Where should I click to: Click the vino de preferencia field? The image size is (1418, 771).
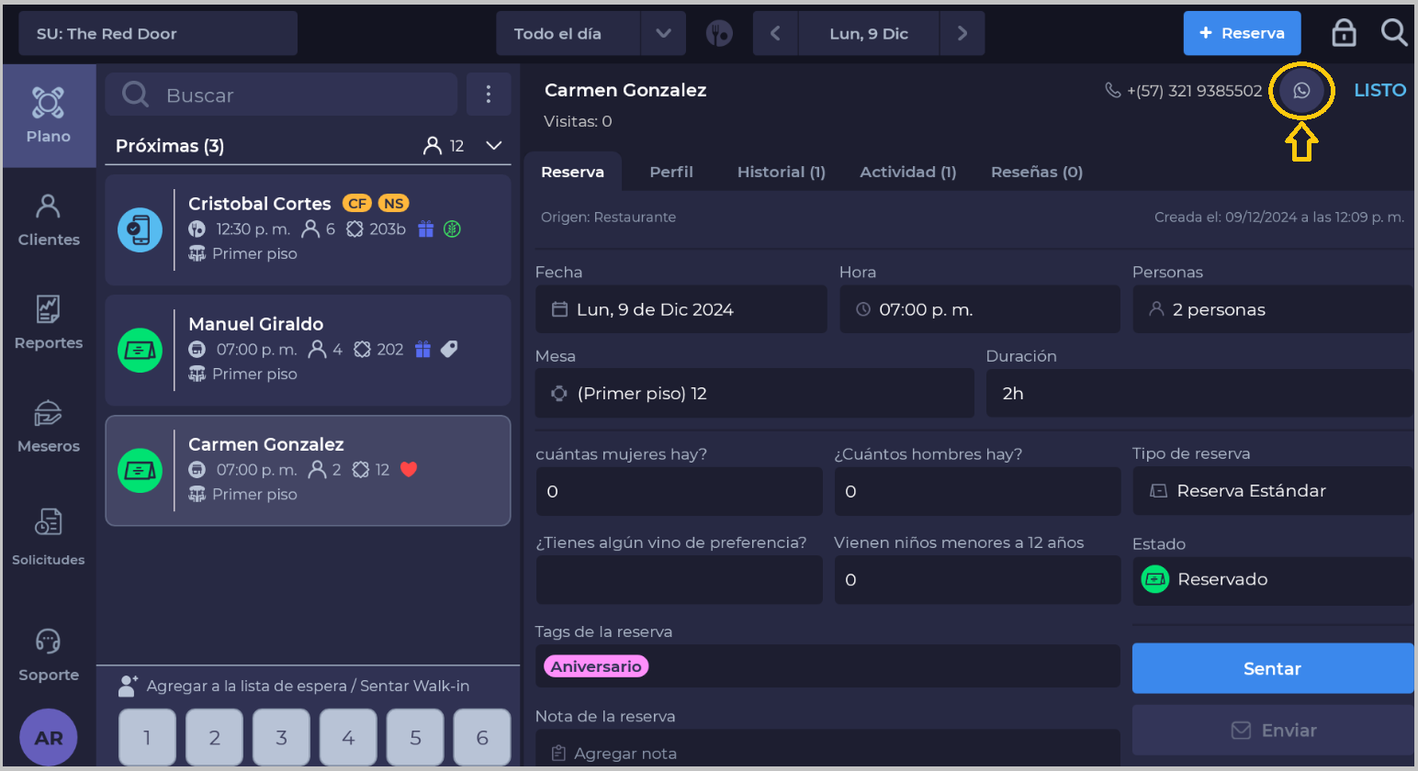point(679,580)
